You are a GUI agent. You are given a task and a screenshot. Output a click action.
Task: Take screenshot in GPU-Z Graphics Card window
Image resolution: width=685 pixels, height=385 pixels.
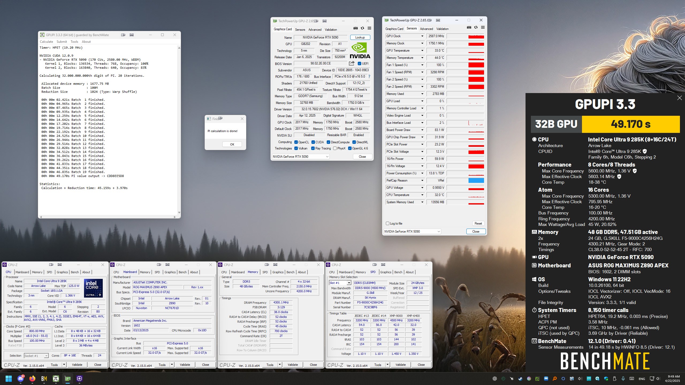355,28
